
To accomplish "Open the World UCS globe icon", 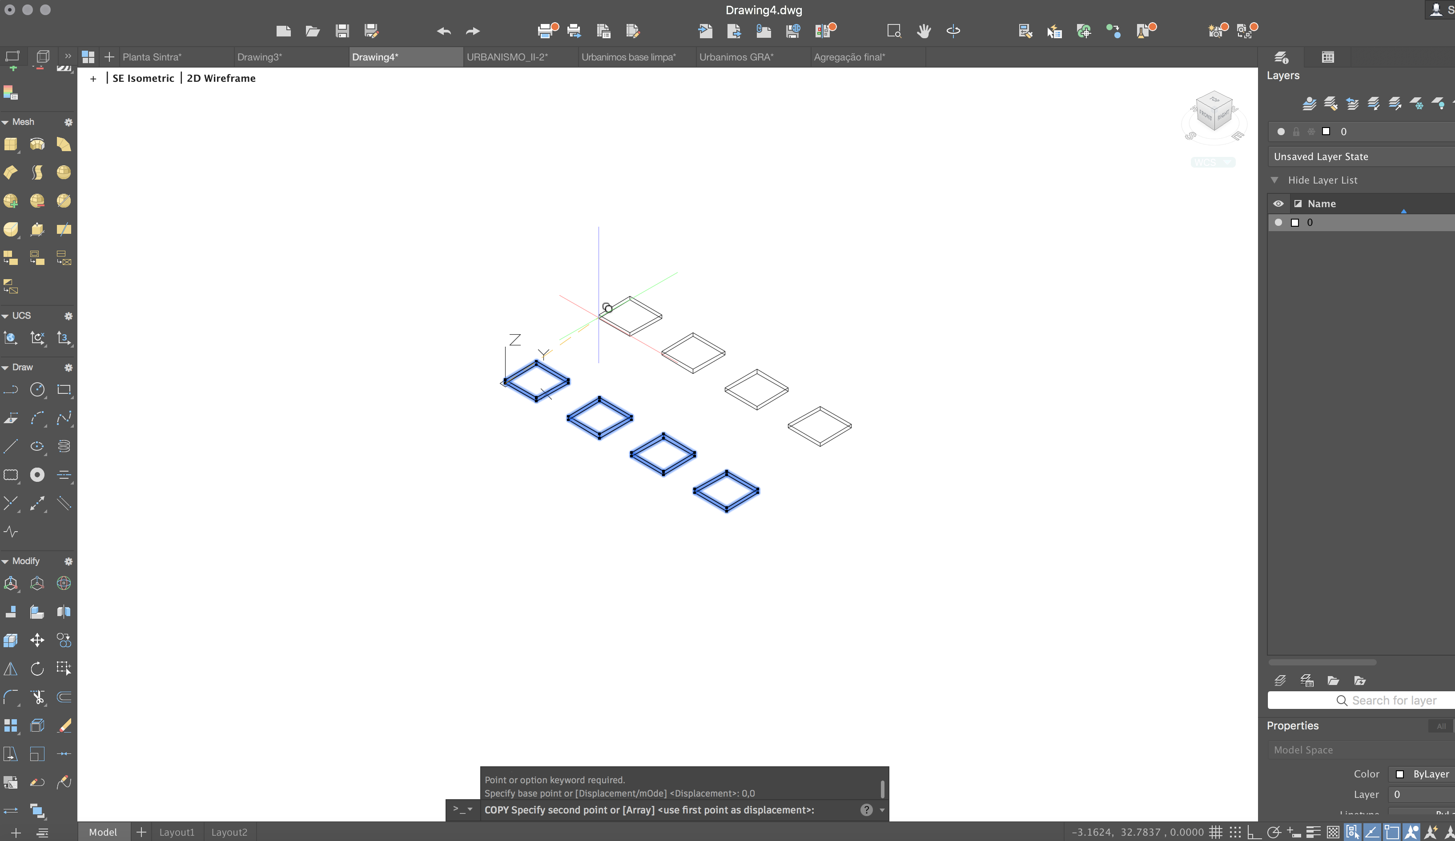I will (x=11, y=338).
